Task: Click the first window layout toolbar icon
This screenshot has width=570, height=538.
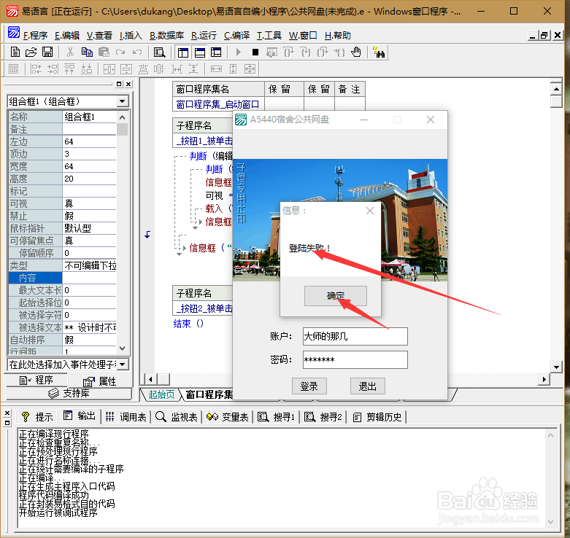Action: click(x=183, y=52)
